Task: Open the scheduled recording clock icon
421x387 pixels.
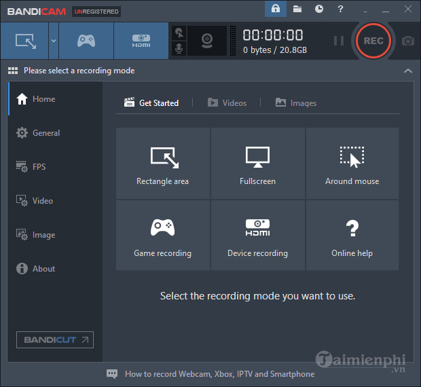Action: point(319,9)
